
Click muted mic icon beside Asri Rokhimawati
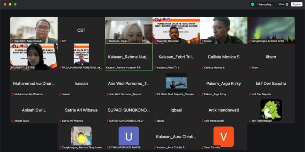pos(250,121)
